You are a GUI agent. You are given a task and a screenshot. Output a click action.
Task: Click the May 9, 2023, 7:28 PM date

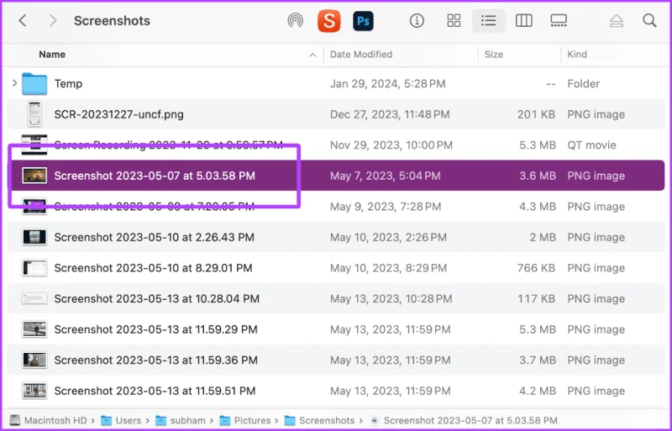click(386, 207)
